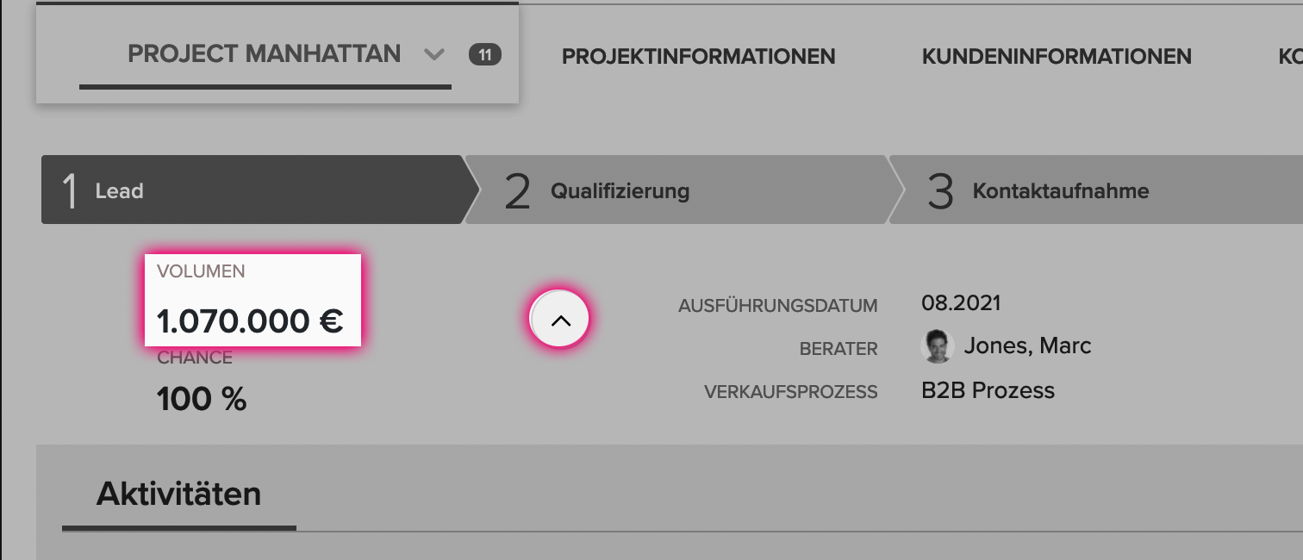The image size is (1303, 560).
Task: Click the Ausführungsdatum value 08.2021
Action: point(961,303)
